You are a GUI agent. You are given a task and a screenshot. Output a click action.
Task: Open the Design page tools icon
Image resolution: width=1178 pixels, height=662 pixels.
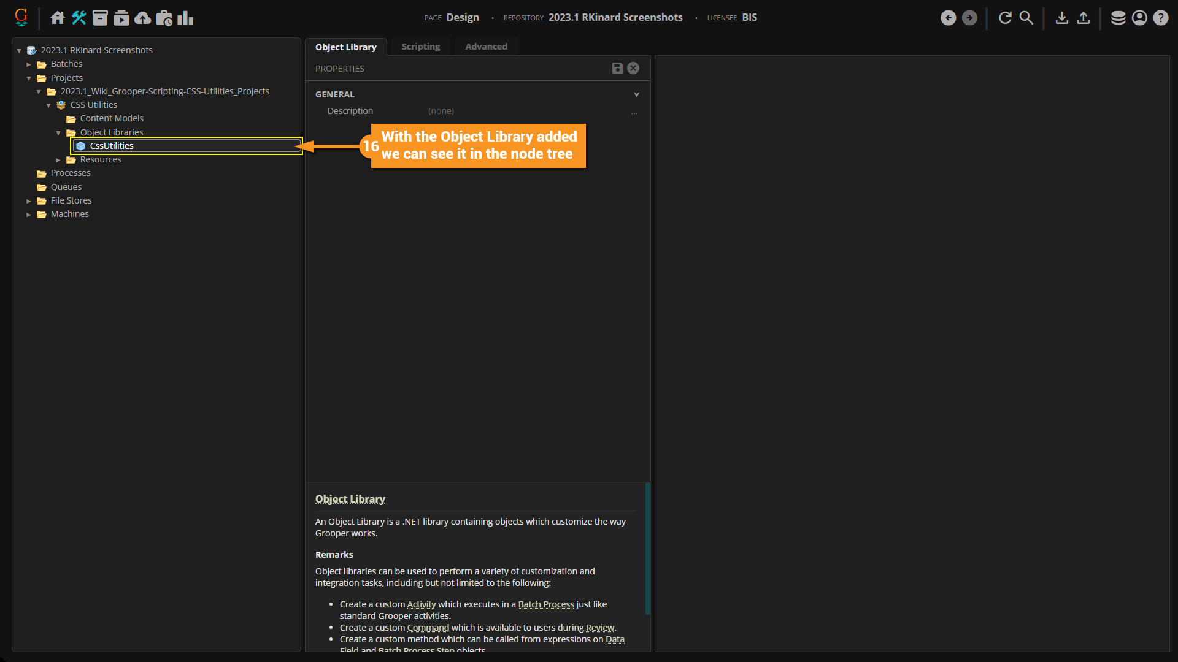79,18
